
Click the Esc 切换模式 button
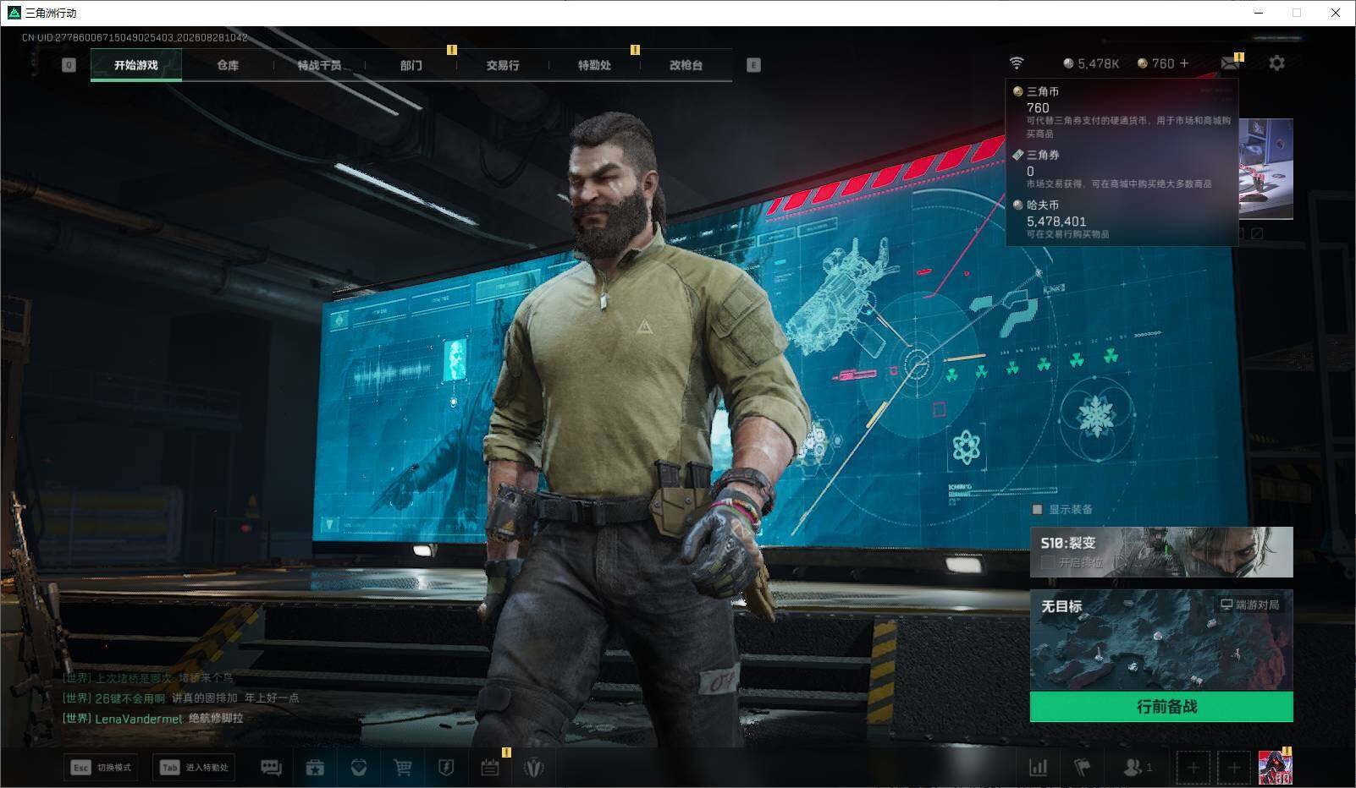[x=102, y=768]
